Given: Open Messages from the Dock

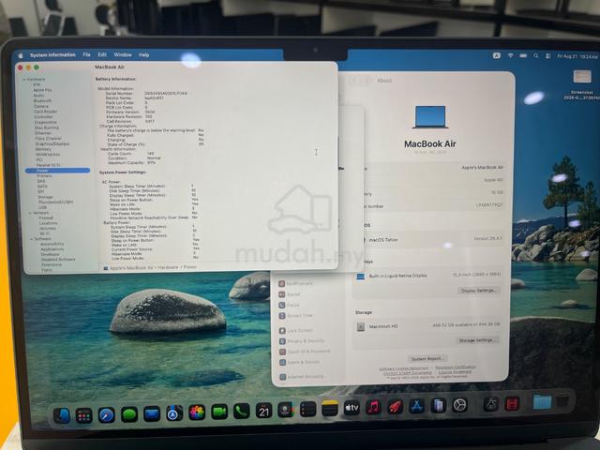Looking at the screenshot, I should coord(129,414).
